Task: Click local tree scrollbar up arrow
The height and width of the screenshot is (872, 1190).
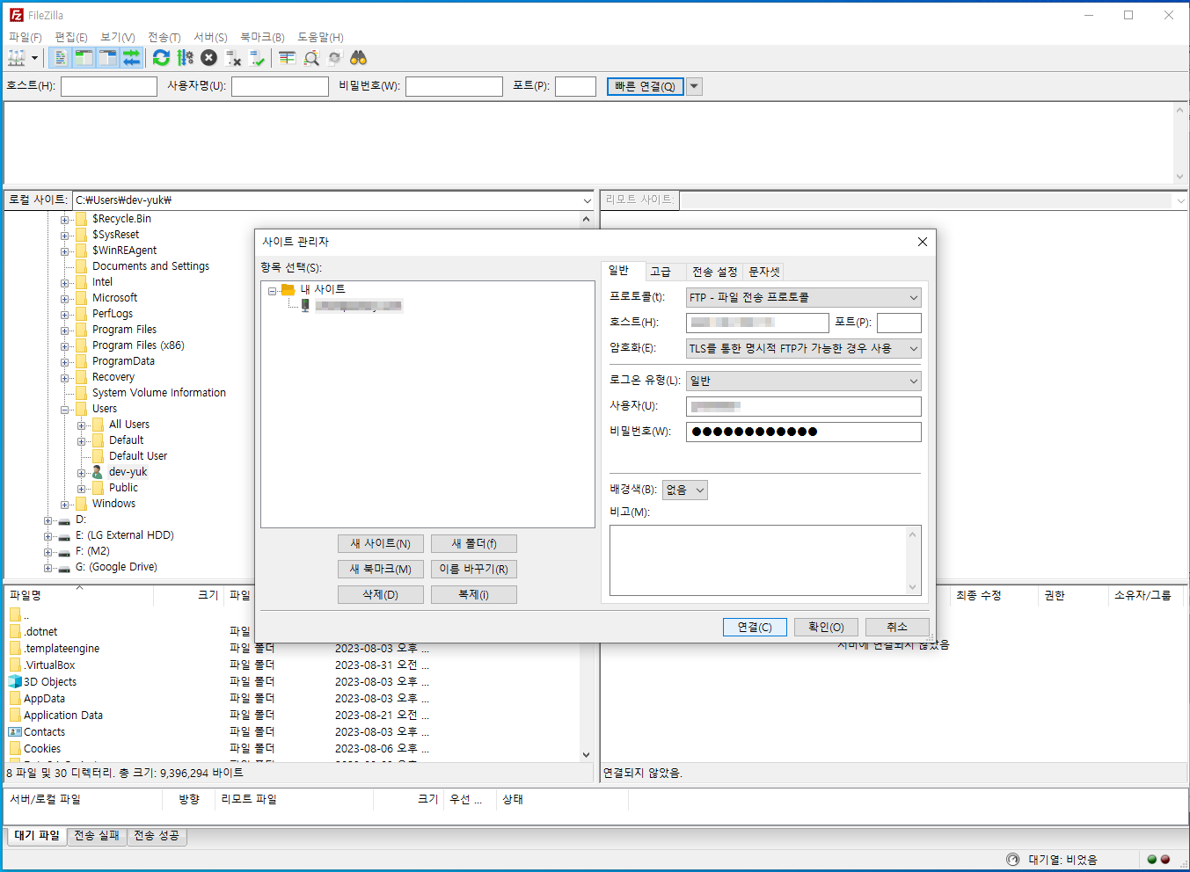Action: (x=587, y=219)
